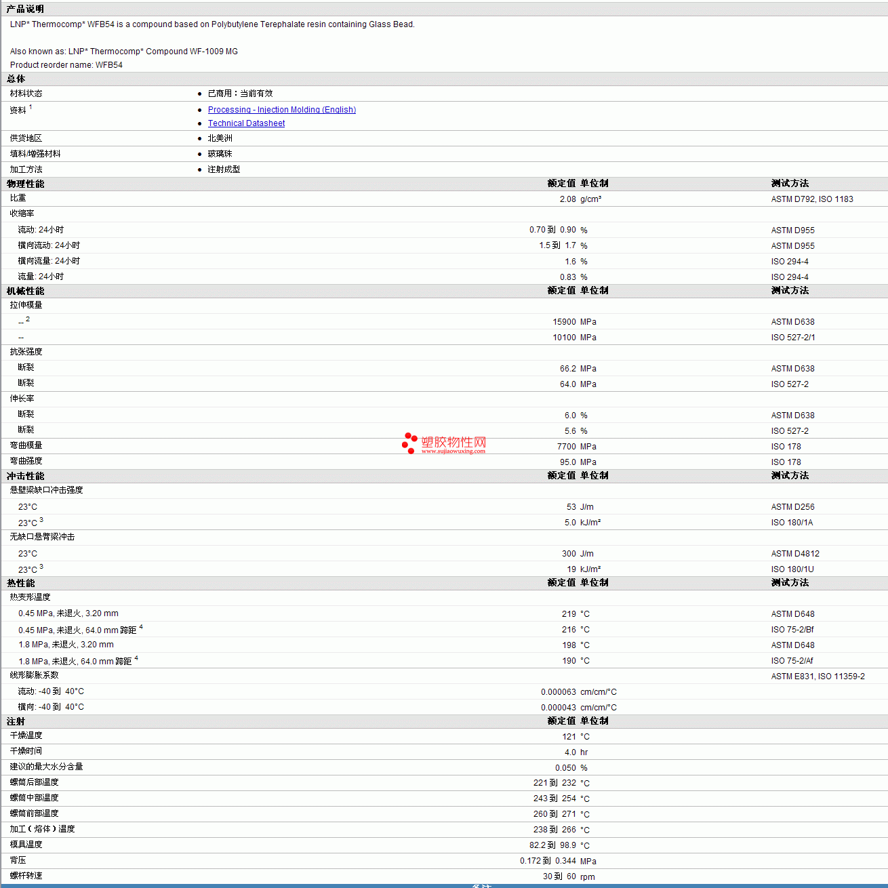
Task: Click the expansion value 0.000063
Action: click(x=558, y=692)
